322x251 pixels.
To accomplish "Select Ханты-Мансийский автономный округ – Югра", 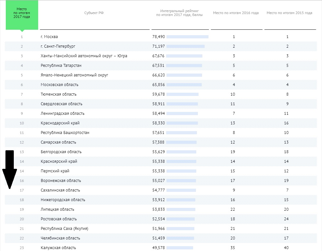I will pyautogui.click(x=84, y=56).
